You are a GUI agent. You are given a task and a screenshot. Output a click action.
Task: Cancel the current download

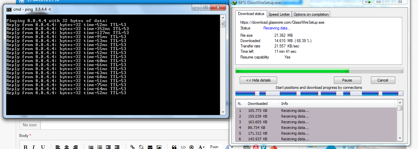click(x=383, y=80)
